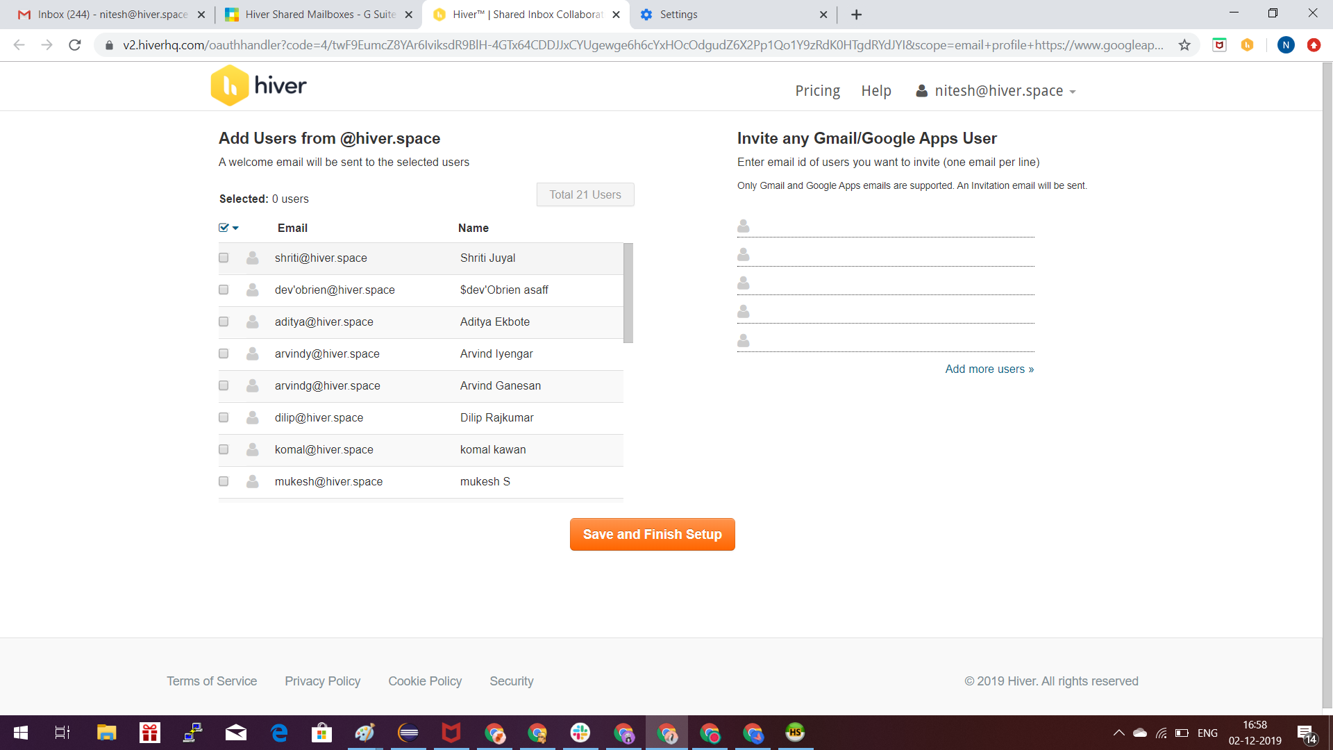Open Wi-Fi network status icon
The width and height of the screenshot is (1333, 750).
click(1161, 733)
